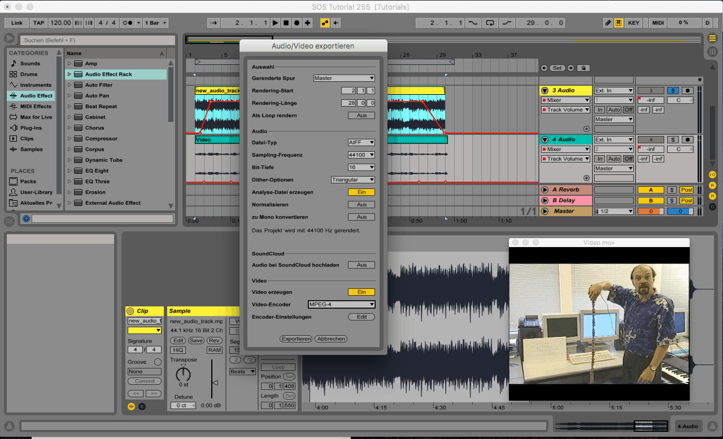Enable the Draw Mode pencil icon

(608, 23)
